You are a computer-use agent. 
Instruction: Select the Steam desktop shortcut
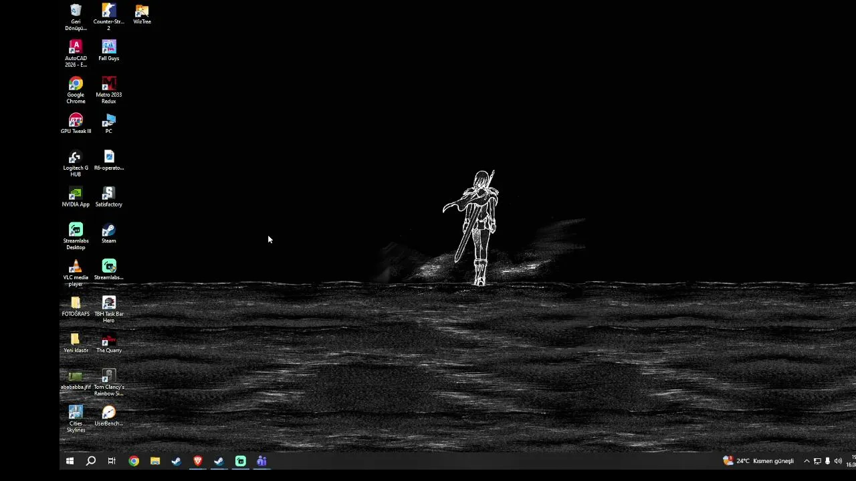[x=108, y=234]
